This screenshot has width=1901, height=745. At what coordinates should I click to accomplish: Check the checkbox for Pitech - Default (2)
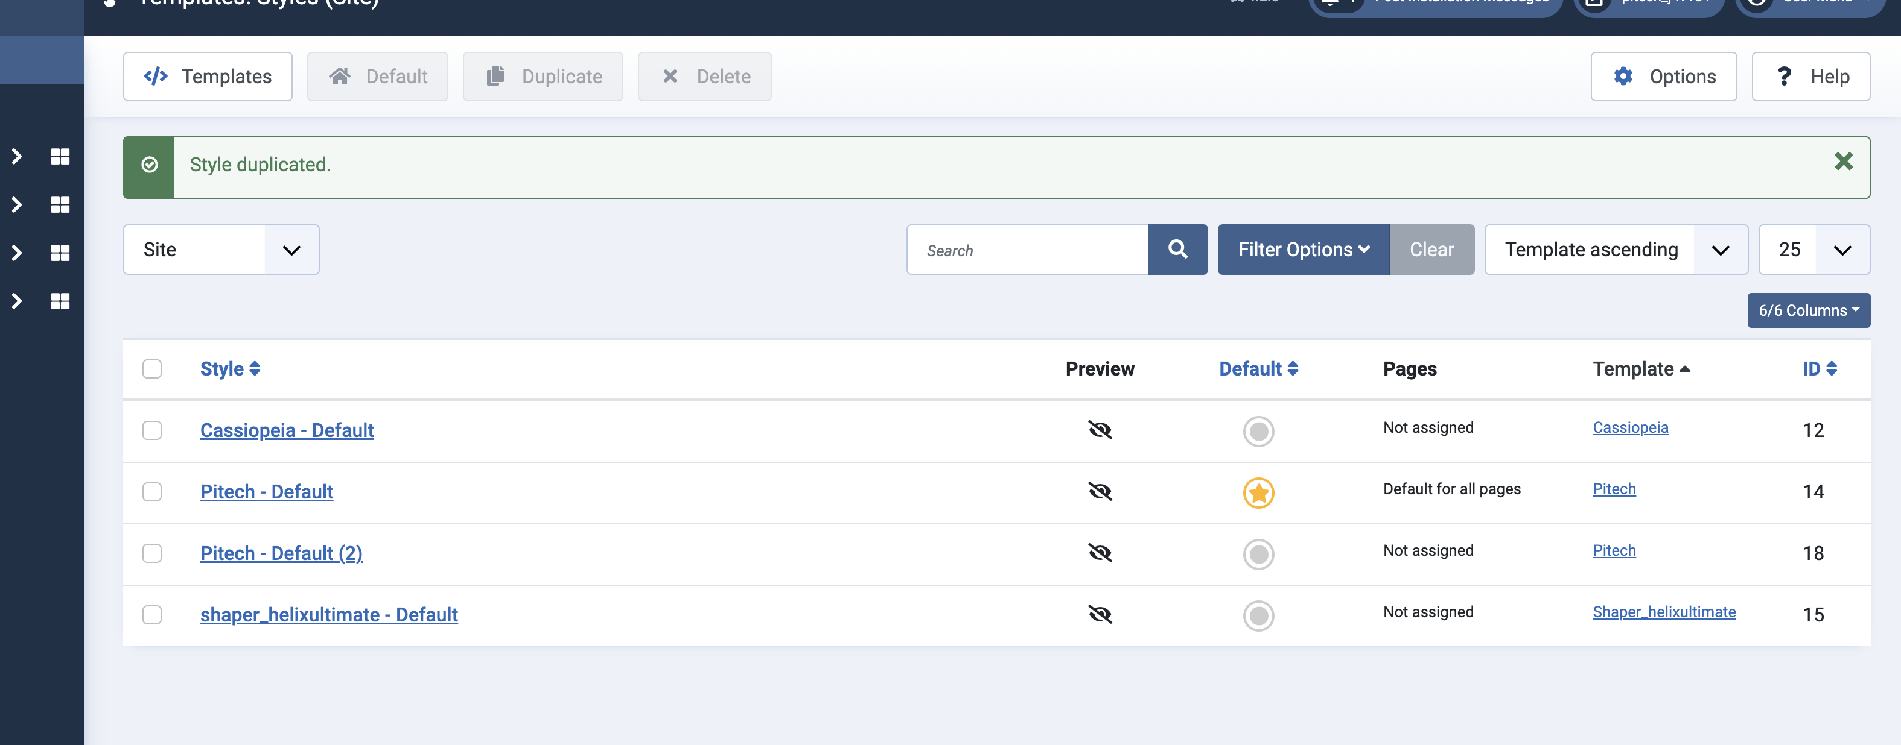152,553
